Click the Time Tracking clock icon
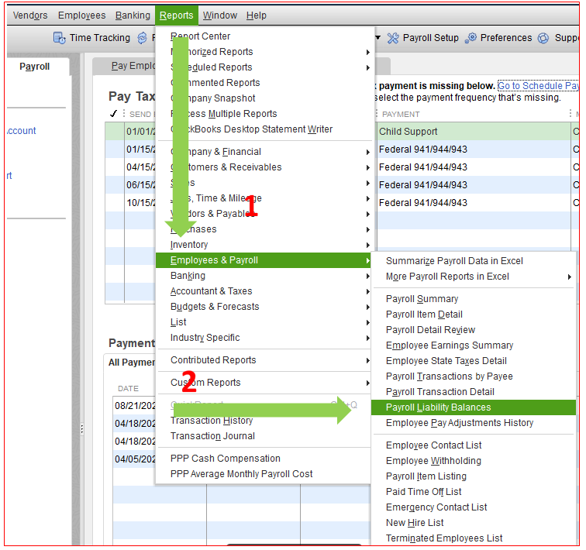 60,38
